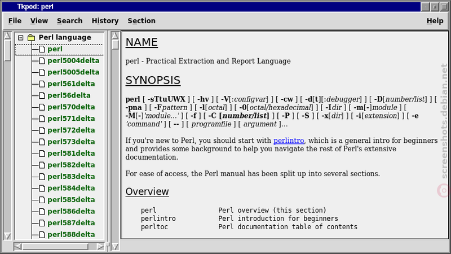Click the document icon beside perl572delta
This screenshot has height=254, width=451.
point(42,130)
